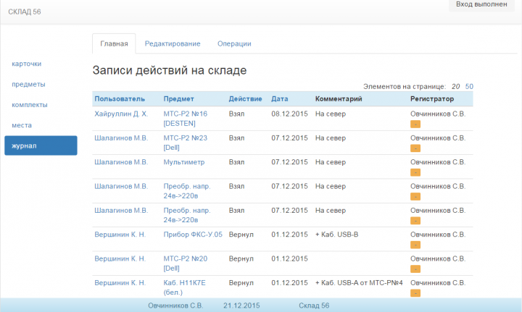Open Шалагинов М.В. in Мультиметр row
Screen dimensions: 522x312
[121, 162]
